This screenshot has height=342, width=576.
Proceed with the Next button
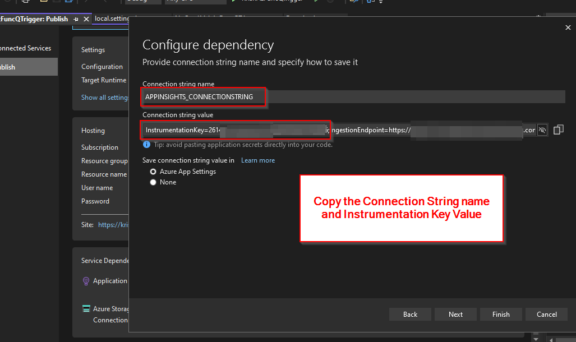point(455,314)
